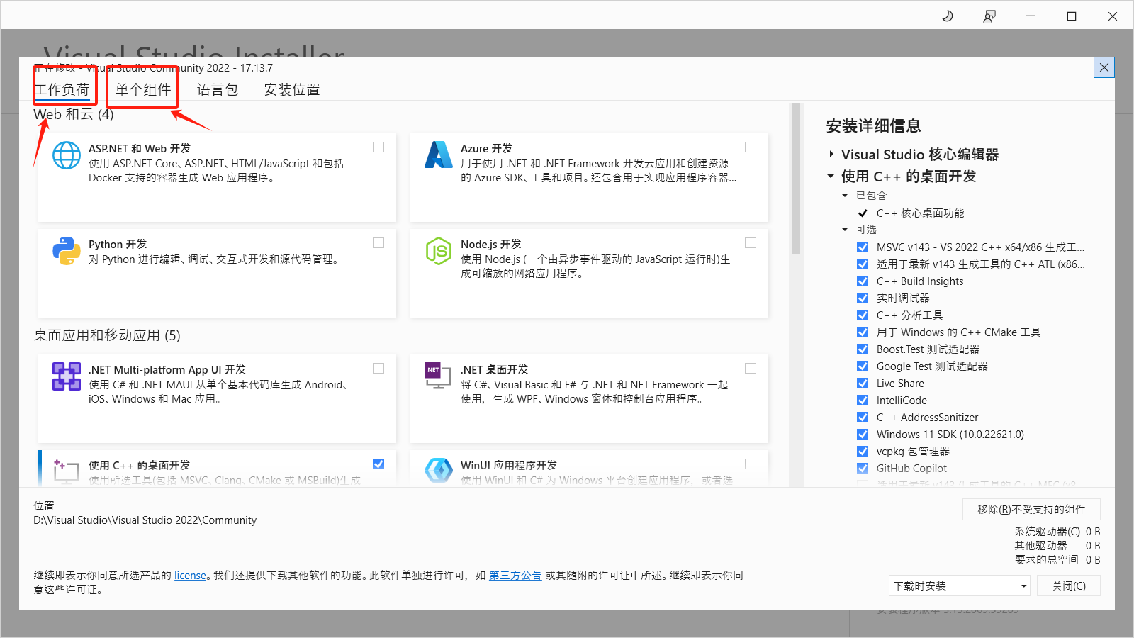Click the 移除不受支持的组件 button

coord(1031,510)
